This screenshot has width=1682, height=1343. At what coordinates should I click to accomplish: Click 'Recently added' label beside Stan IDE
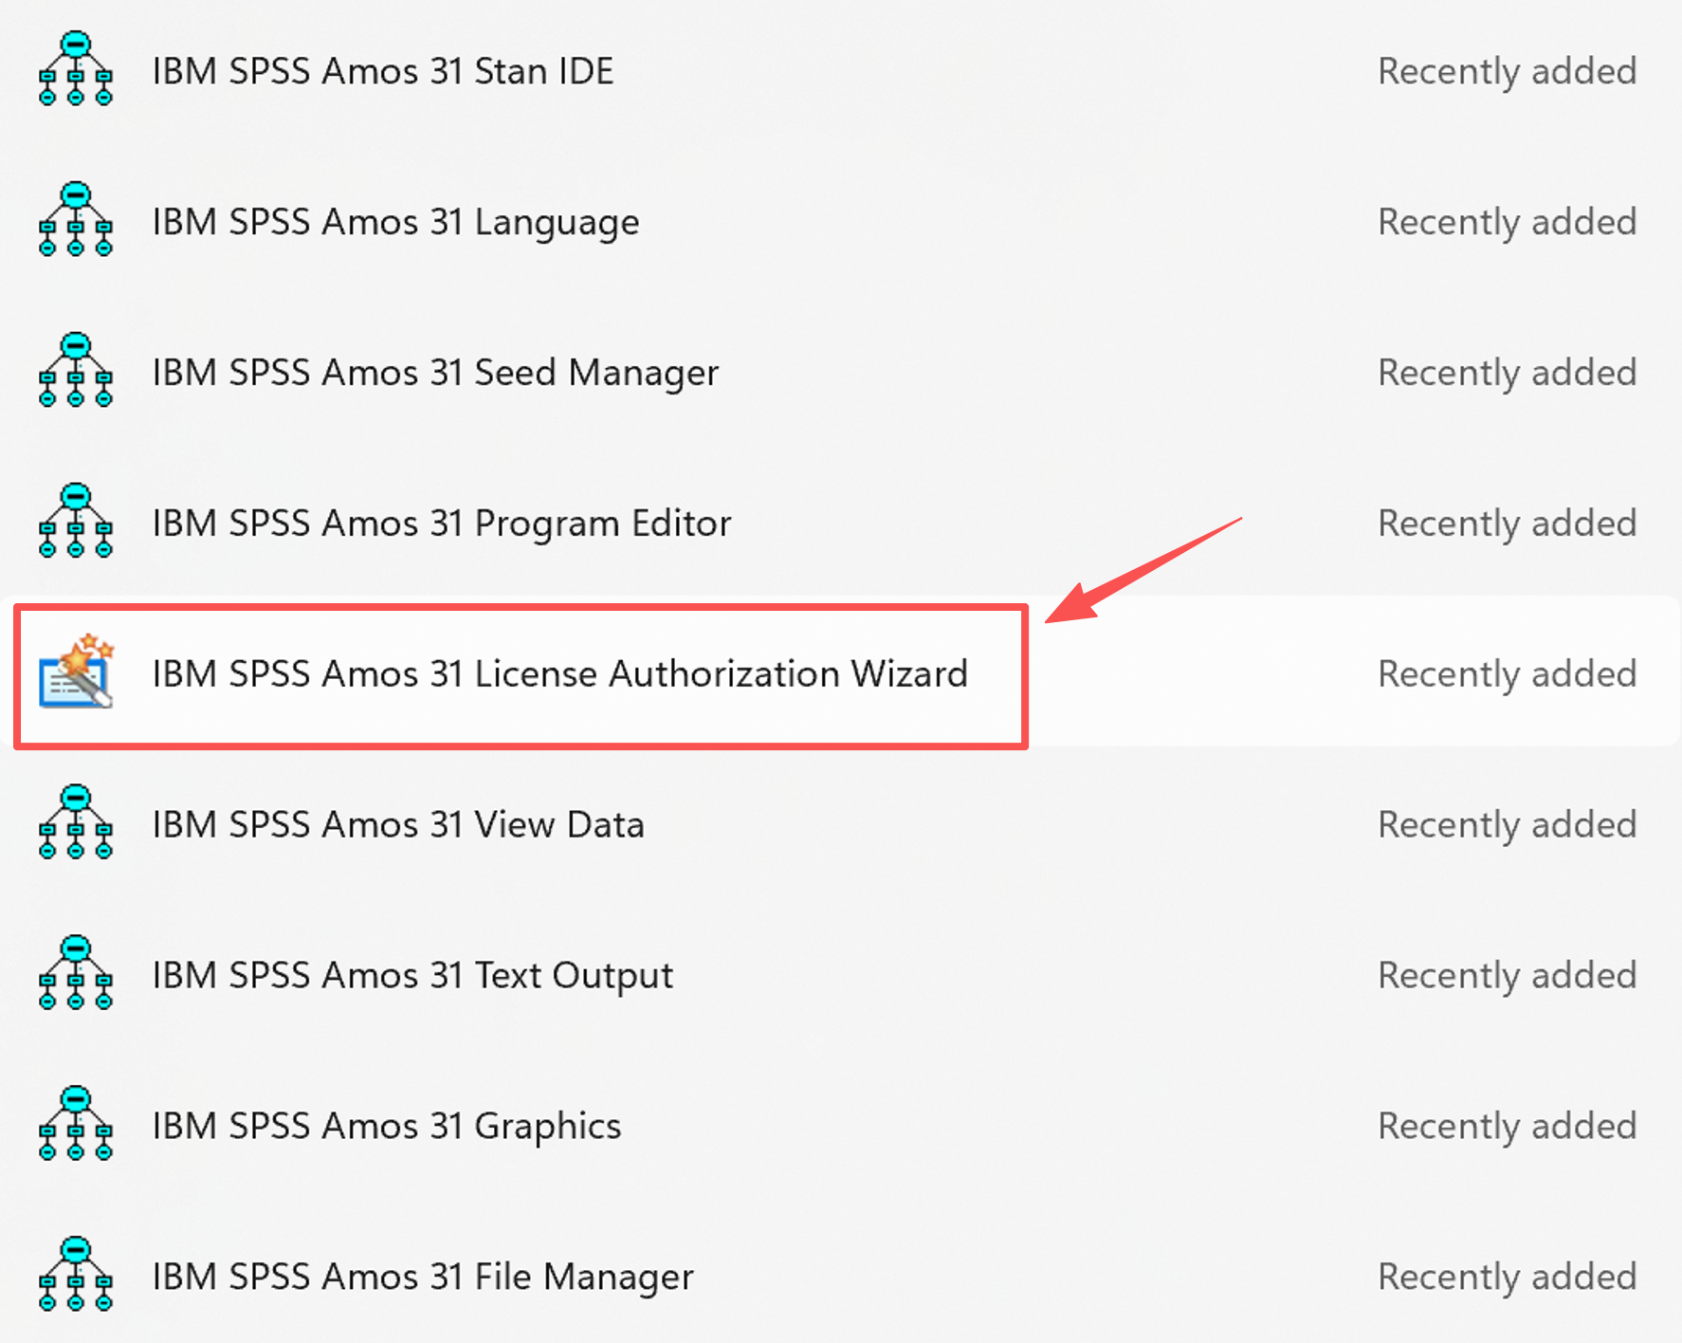(1508, 72)
